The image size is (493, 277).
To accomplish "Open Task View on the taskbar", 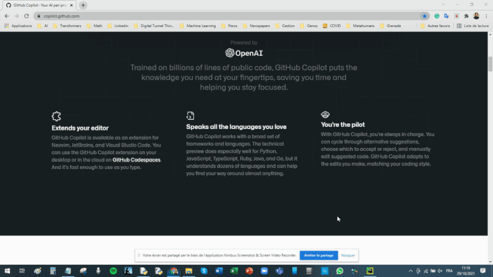I will click(x=22, y=271).
